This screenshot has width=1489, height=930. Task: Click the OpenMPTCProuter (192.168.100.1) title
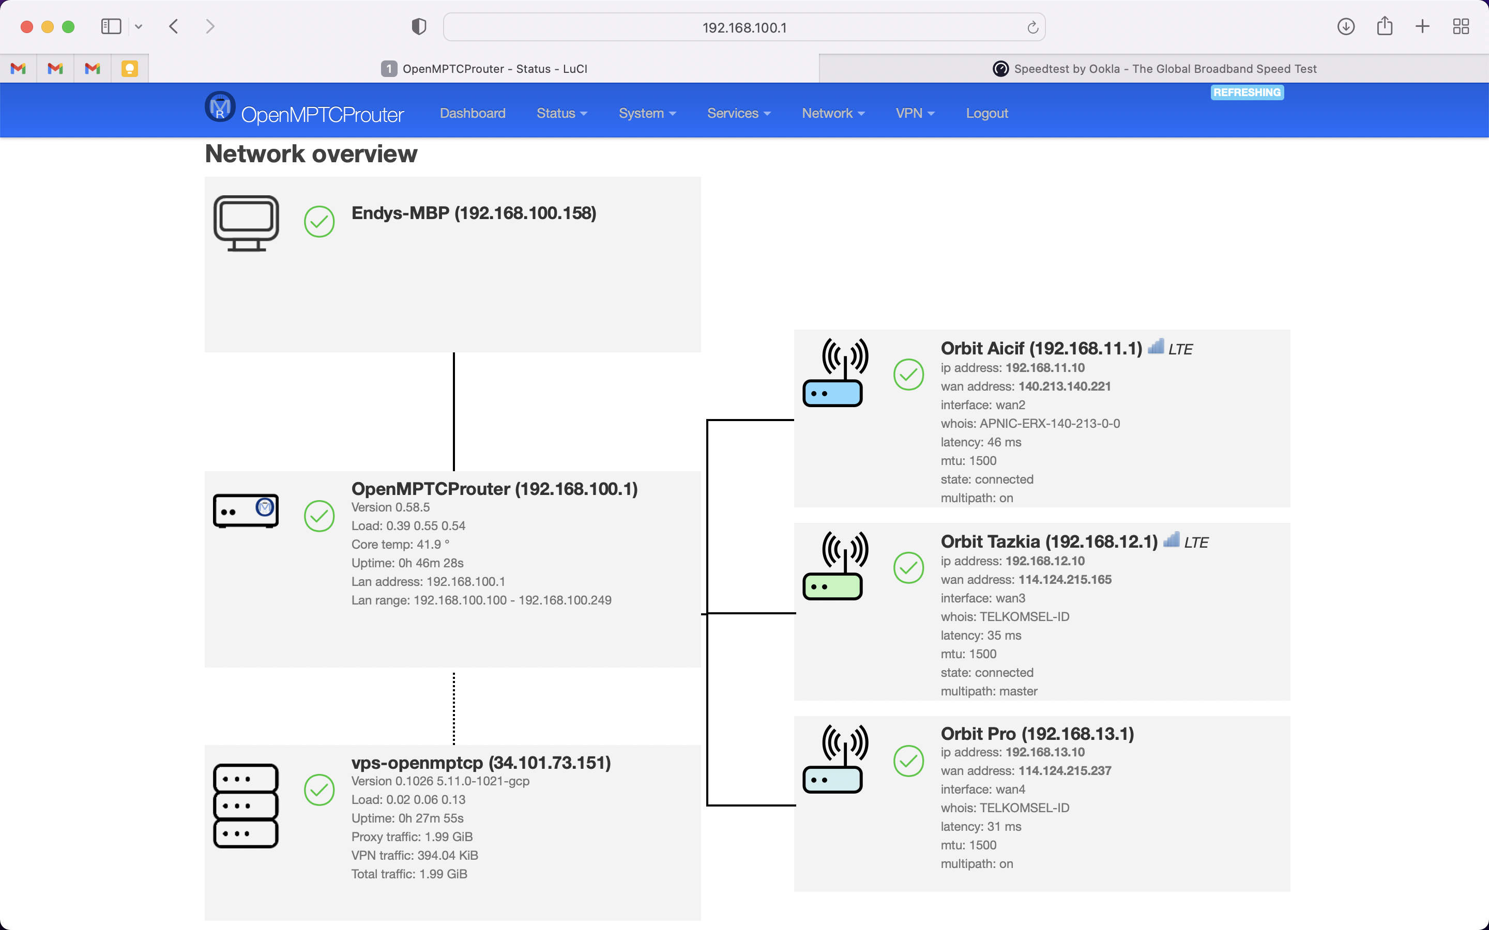point(495,488)
